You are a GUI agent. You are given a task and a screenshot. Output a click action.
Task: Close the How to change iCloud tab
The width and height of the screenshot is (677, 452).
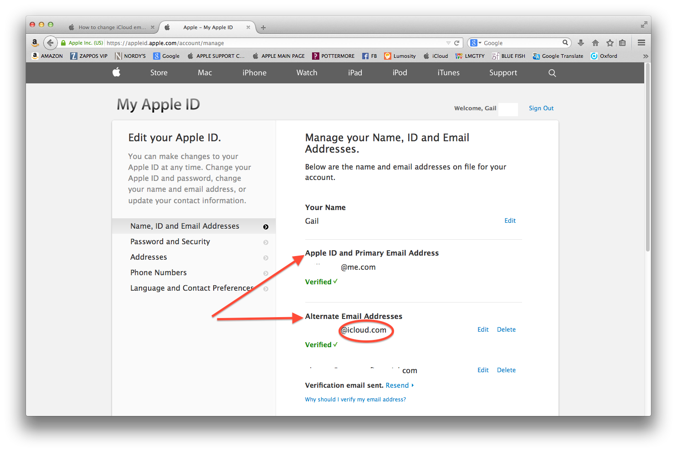click(153, 27)
